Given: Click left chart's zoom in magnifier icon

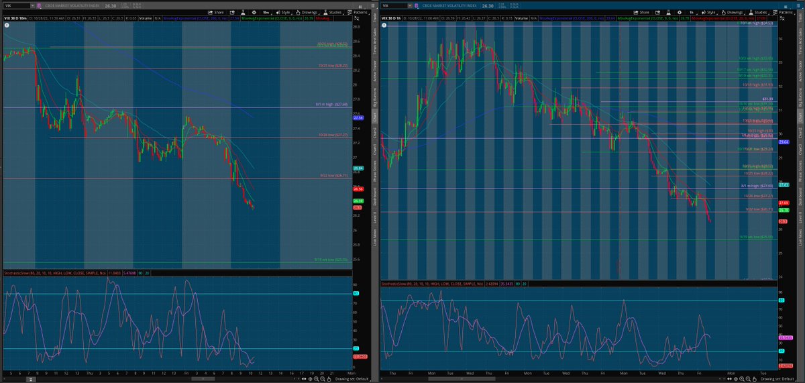Looking at the screenshot, I should click(x=316, y=378).
